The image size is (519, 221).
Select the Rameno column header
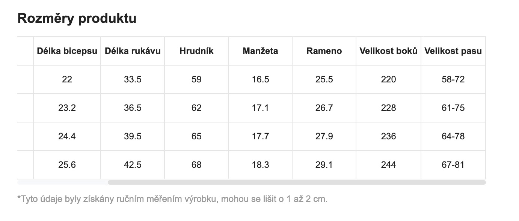point(324,51)
